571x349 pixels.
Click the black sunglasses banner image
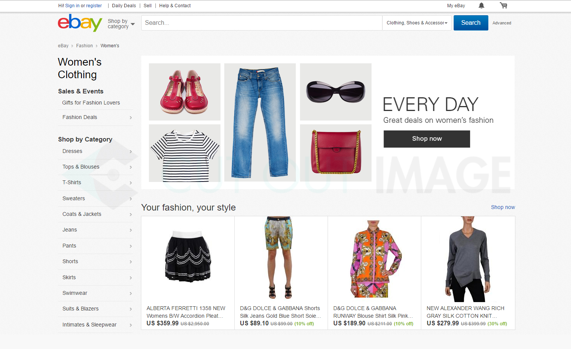click(336, 92)
